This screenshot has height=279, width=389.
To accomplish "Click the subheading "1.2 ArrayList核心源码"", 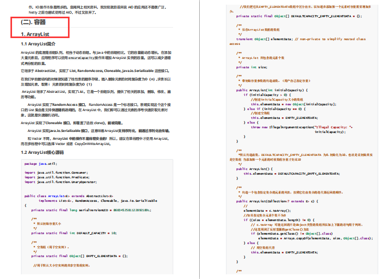I will (x=42, y=152).
